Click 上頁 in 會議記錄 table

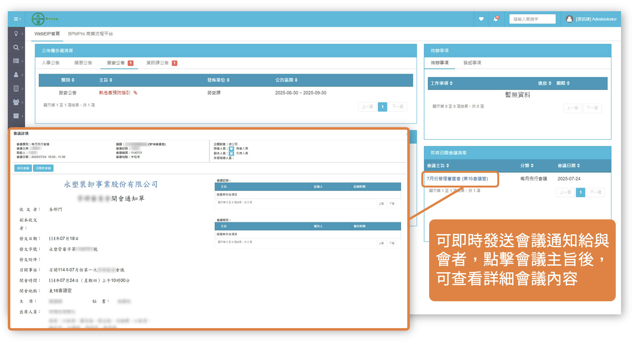click(x=381, y=204)
